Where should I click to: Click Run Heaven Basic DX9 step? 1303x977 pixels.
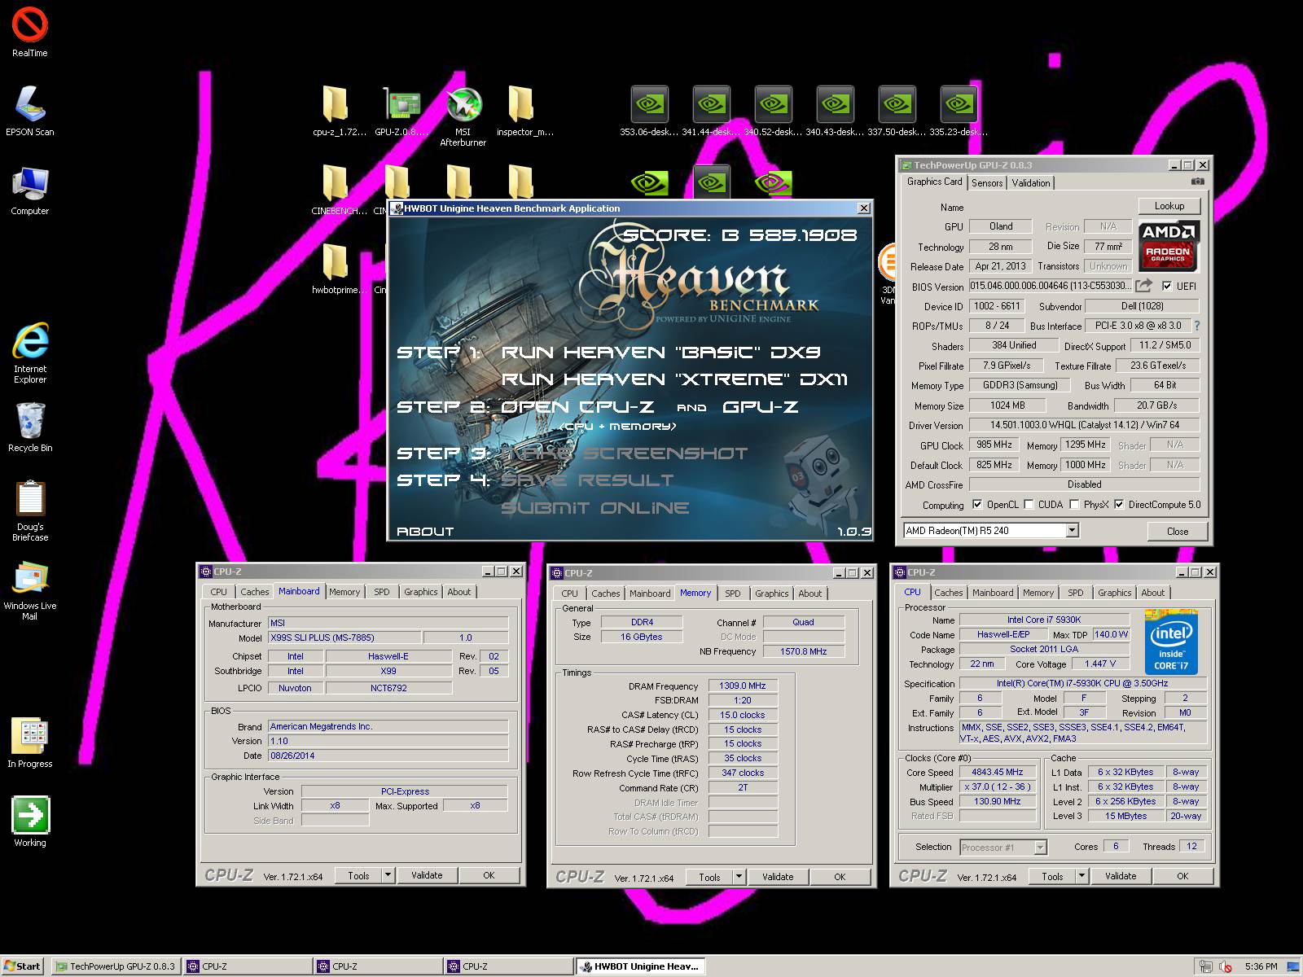click(660, 353)
